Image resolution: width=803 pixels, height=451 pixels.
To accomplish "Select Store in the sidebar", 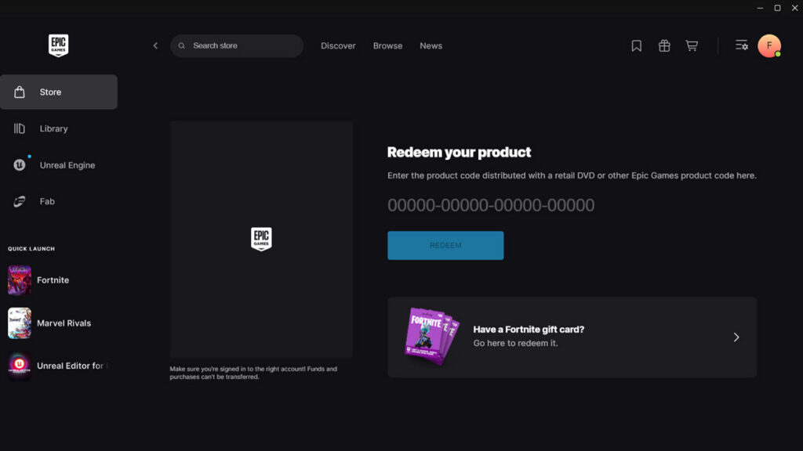I will (x=58, y=92).
